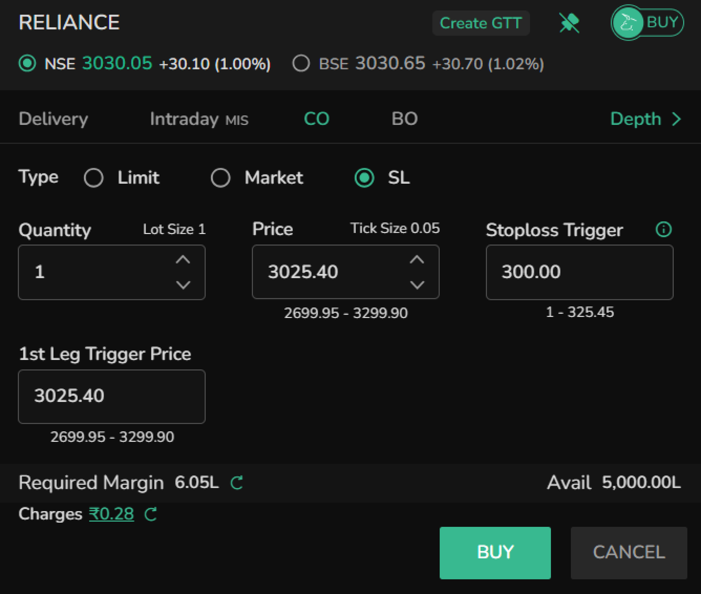Screen dimensions: 701x594
Task: Increase Price with the up arrow
Action: [x=417, y=260]
